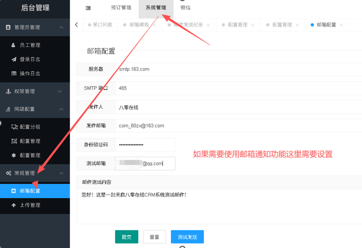Open 配置分组 in the sidebar
Viewport: 362px width, 248px height.
pos(29,127)
